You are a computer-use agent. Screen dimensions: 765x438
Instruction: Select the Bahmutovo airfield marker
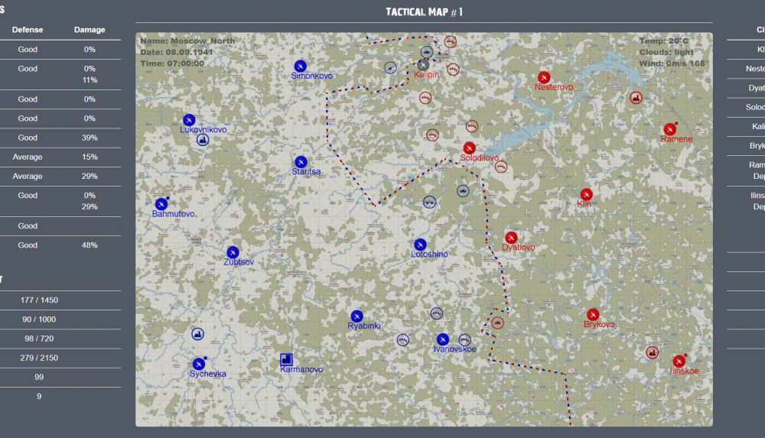pyautogui.click(x=161, y=204)
